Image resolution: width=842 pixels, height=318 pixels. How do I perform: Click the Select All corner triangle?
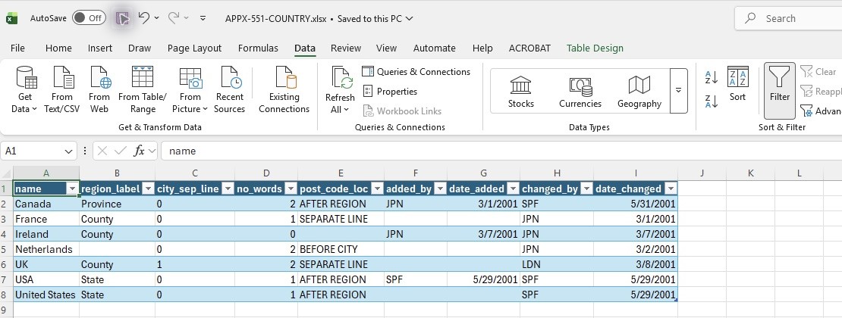pos(6,173)
